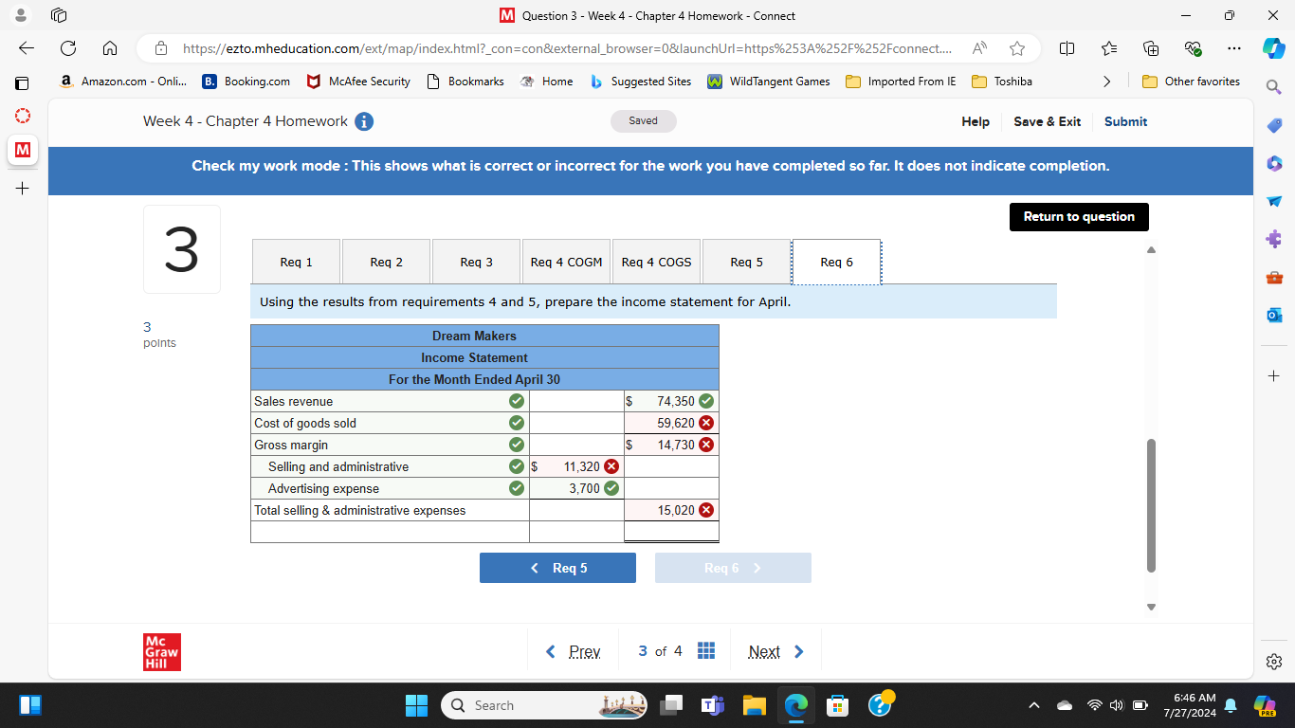Screen dimensions: 1295x728
Task: Select the Req 6 tab
Action: 836,262
